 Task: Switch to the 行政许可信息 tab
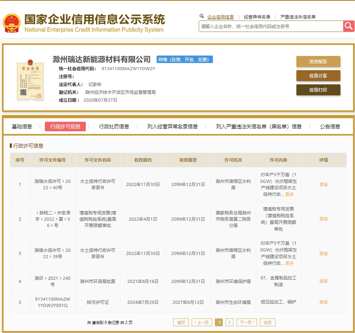(65, 127)
